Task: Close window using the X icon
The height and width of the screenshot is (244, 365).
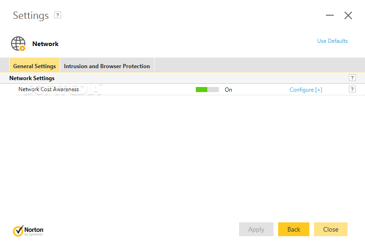Action: click(x=348, y=16)
